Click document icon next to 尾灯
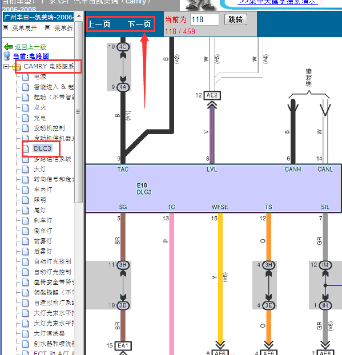Viewport: 342px width, 355px height. [26, 210]
